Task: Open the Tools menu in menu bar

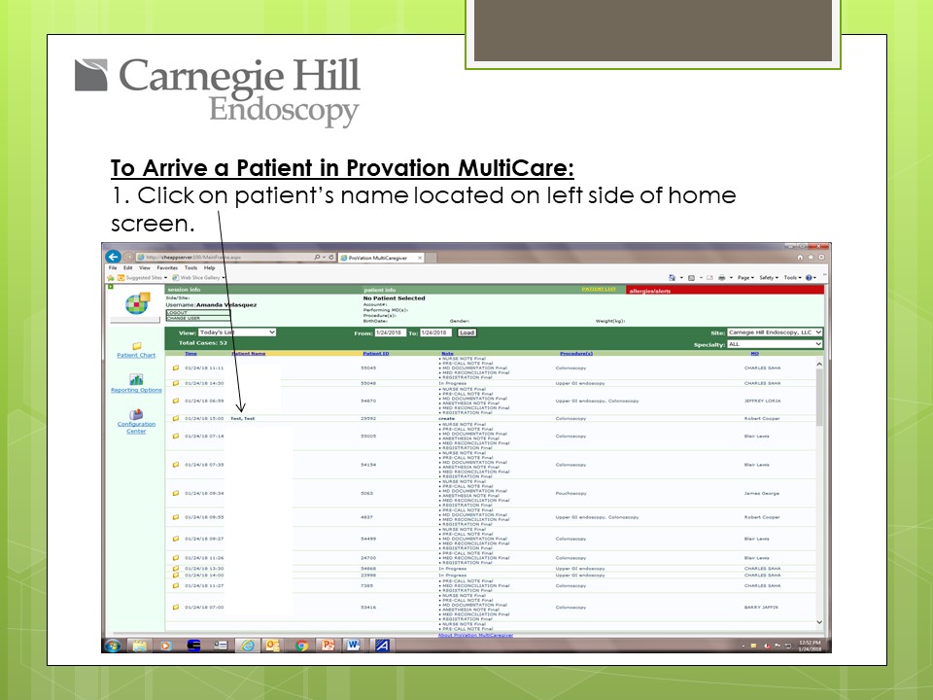Action: [190, 268]
